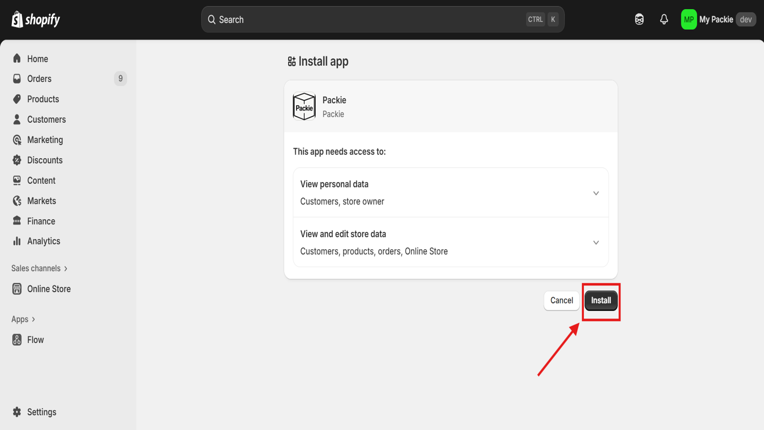
Task: Open the My Packie store menu
Action: click(718, 20)
